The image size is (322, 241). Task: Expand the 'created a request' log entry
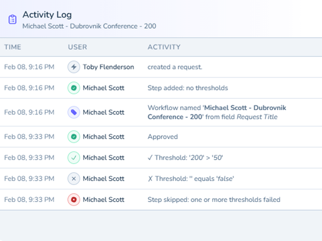click(x=175, y=67)
